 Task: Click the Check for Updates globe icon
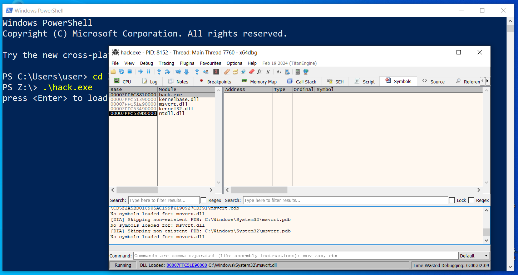click(x=306, y=72)
